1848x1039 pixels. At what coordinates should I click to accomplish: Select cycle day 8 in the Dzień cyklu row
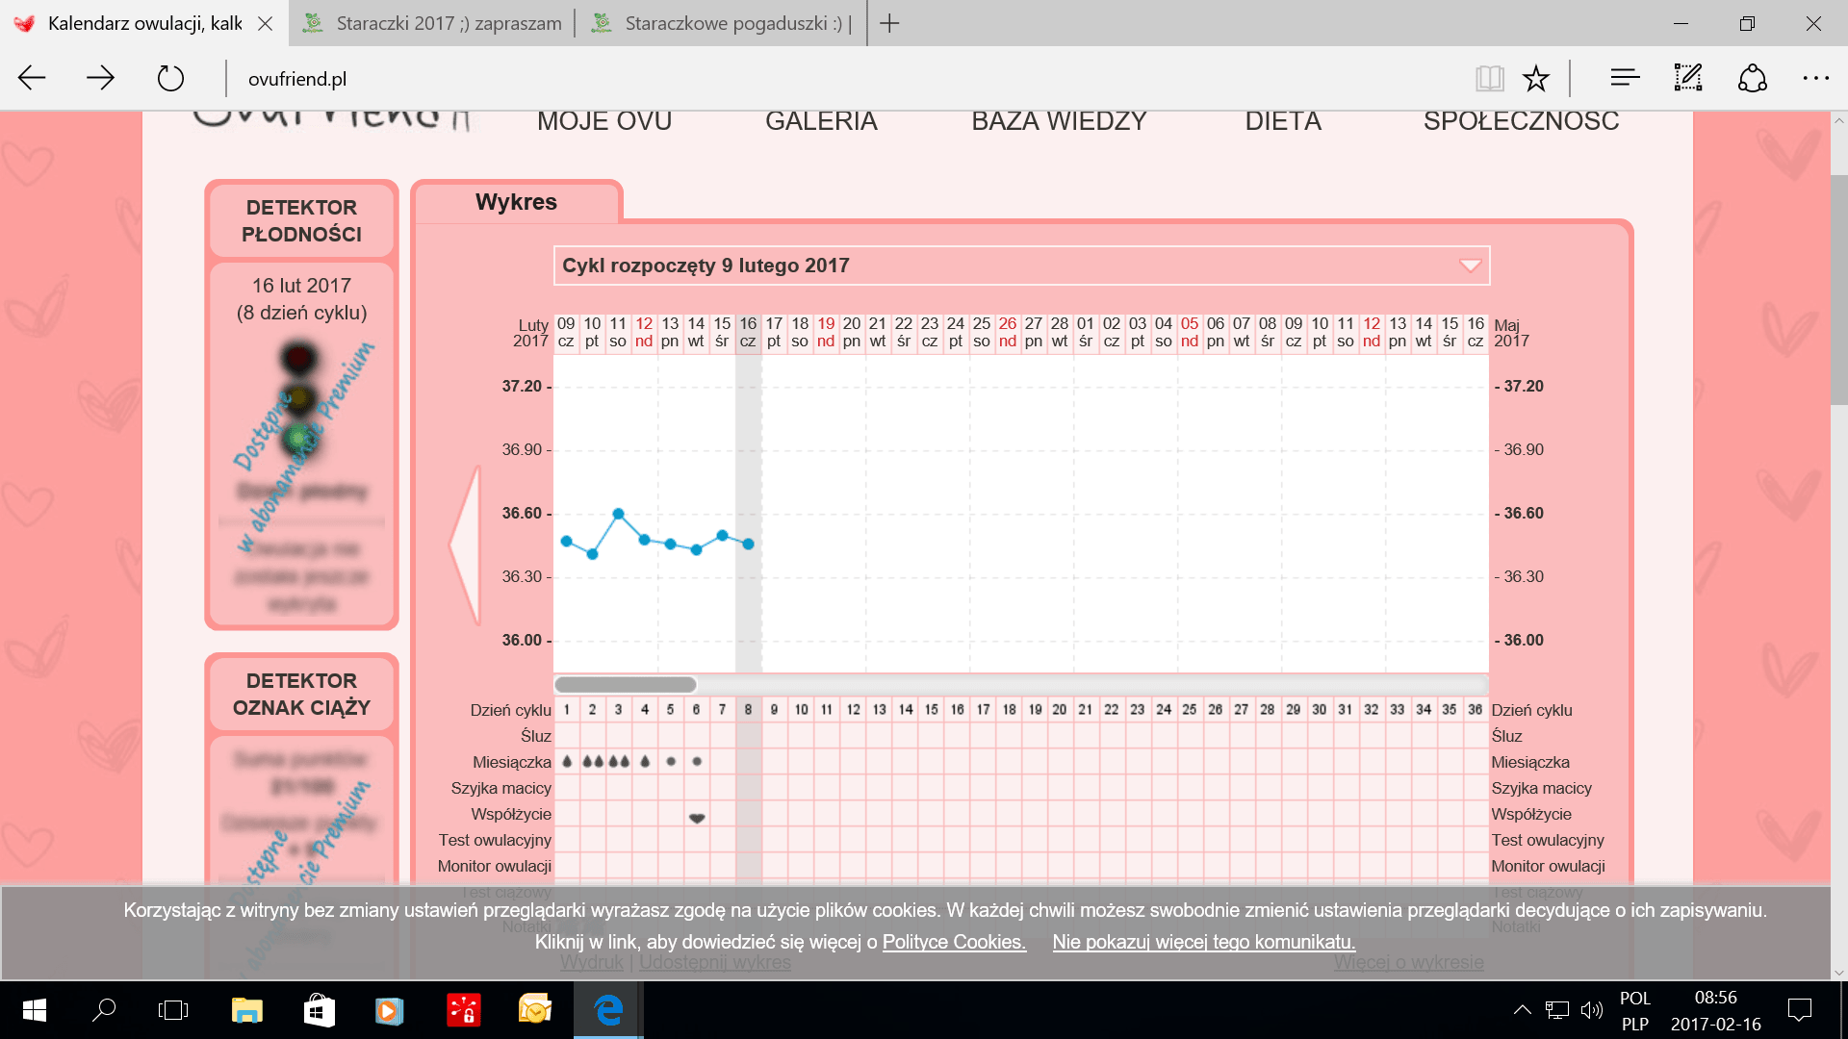point(748,710)
